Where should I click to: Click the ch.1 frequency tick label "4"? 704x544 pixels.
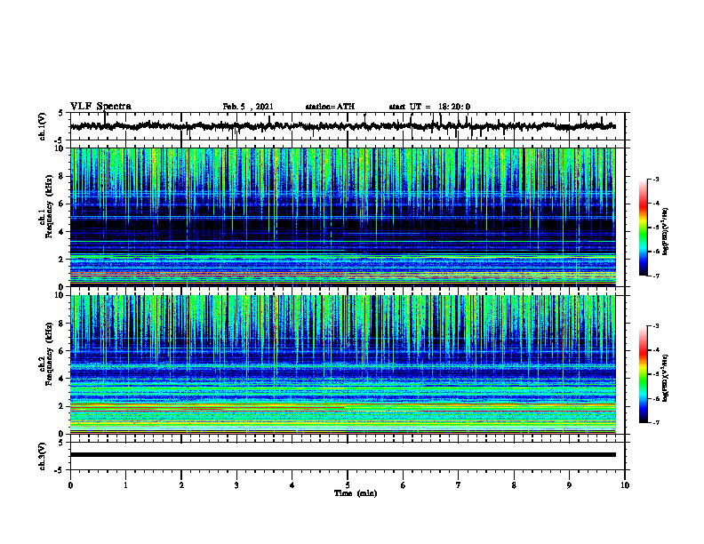61,232
